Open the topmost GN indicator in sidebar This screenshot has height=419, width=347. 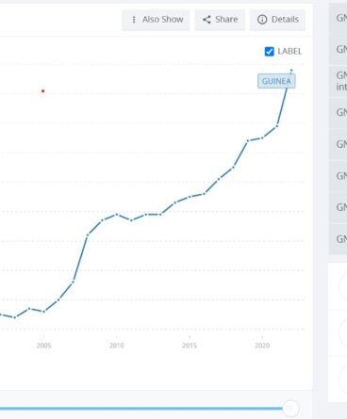click(339, 18)
